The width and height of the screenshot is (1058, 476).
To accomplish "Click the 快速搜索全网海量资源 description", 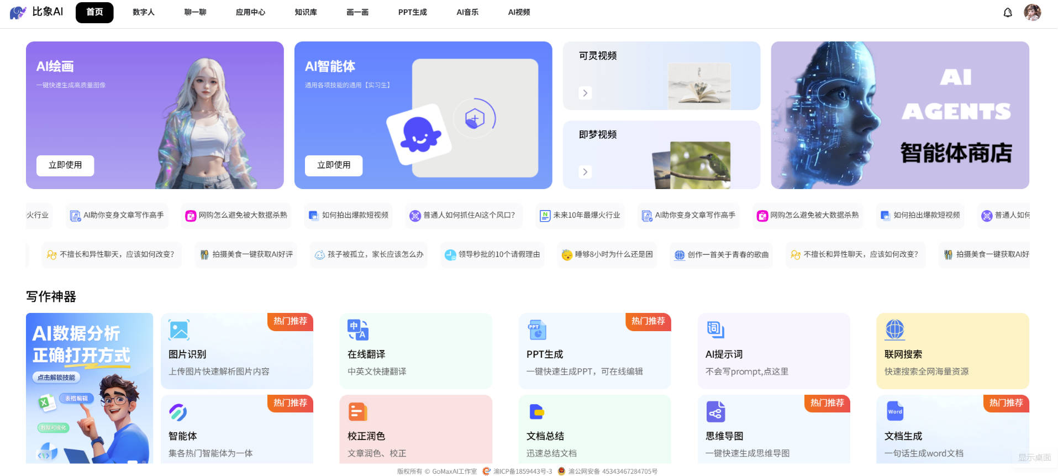I will coord(927,372).
